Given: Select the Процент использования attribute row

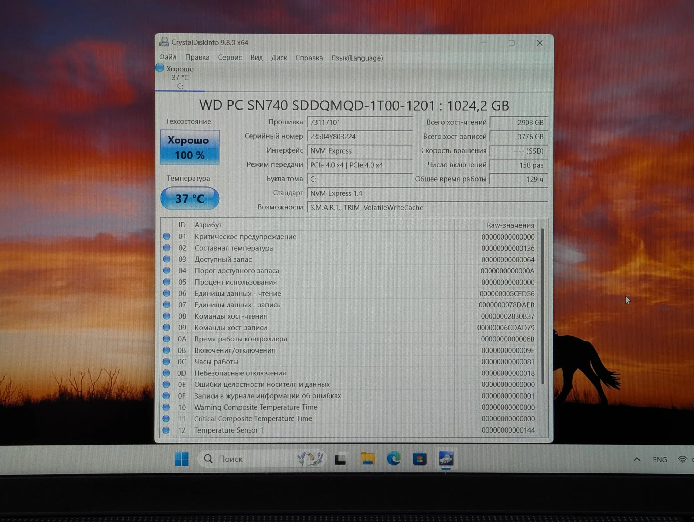Looking at the screenshot, I should click(349, 282).
